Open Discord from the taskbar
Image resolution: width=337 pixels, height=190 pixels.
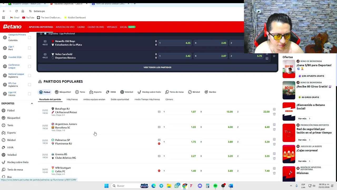click(x=200, y=186)
